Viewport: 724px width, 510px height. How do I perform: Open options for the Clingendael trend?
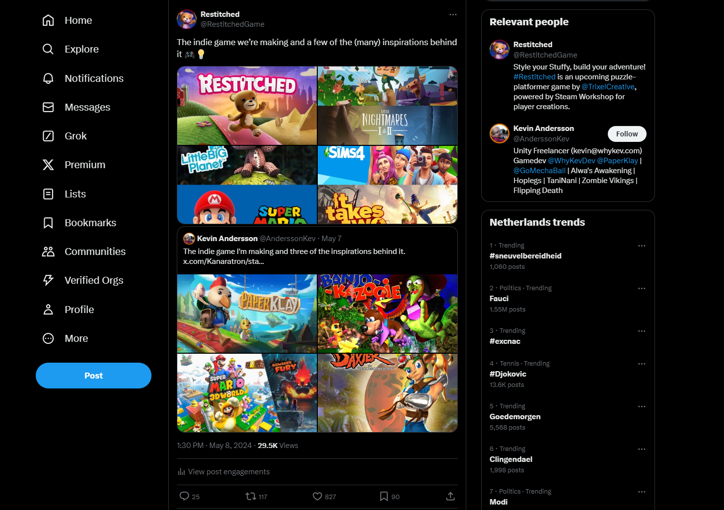[642, 449]
